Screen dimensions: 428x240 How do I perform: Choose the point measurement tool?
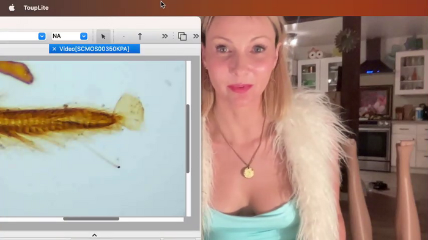pos(124,36)
